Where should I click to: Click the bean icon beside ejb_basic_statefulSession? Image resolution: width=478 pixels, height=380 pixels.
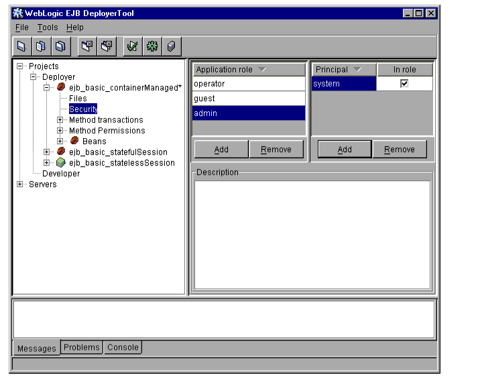pos(61,151)
